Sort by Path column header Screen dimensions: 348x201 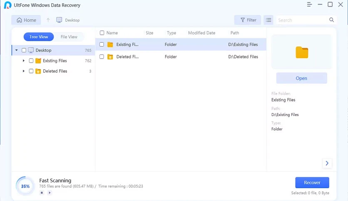[235, 33]
